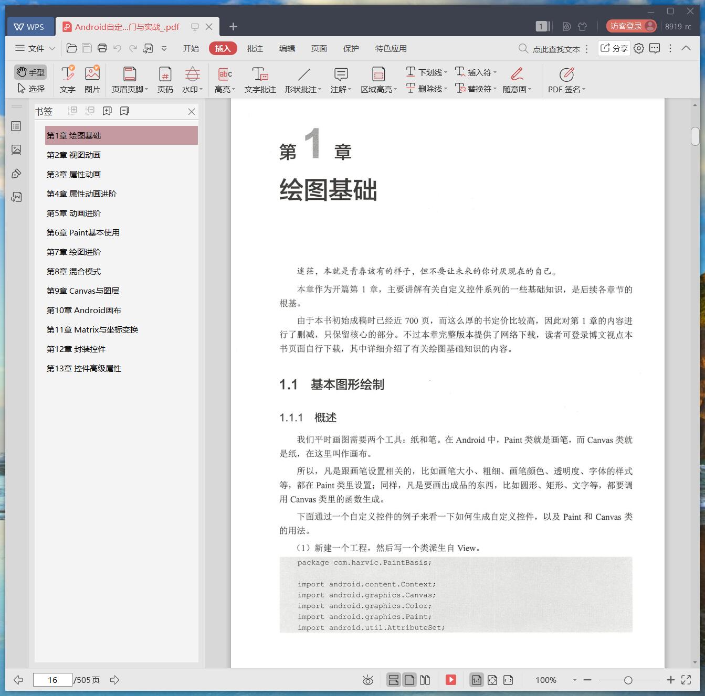The height and width of the screenshot is (696, 705).
Task: Click the zoom slider handle
Action: [x=628, y=680]
